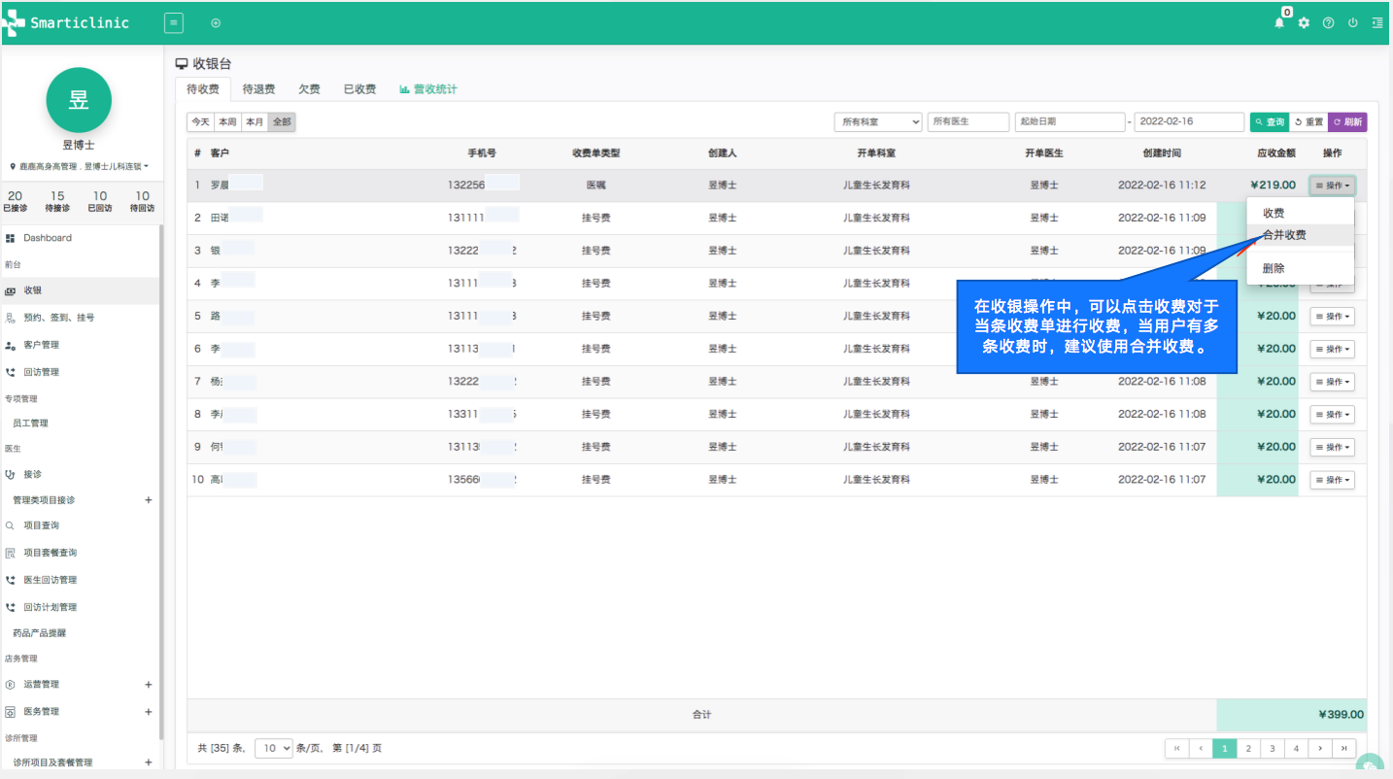
Task: Switch to the 欠费 tab
Action: (x=310, y=89)
